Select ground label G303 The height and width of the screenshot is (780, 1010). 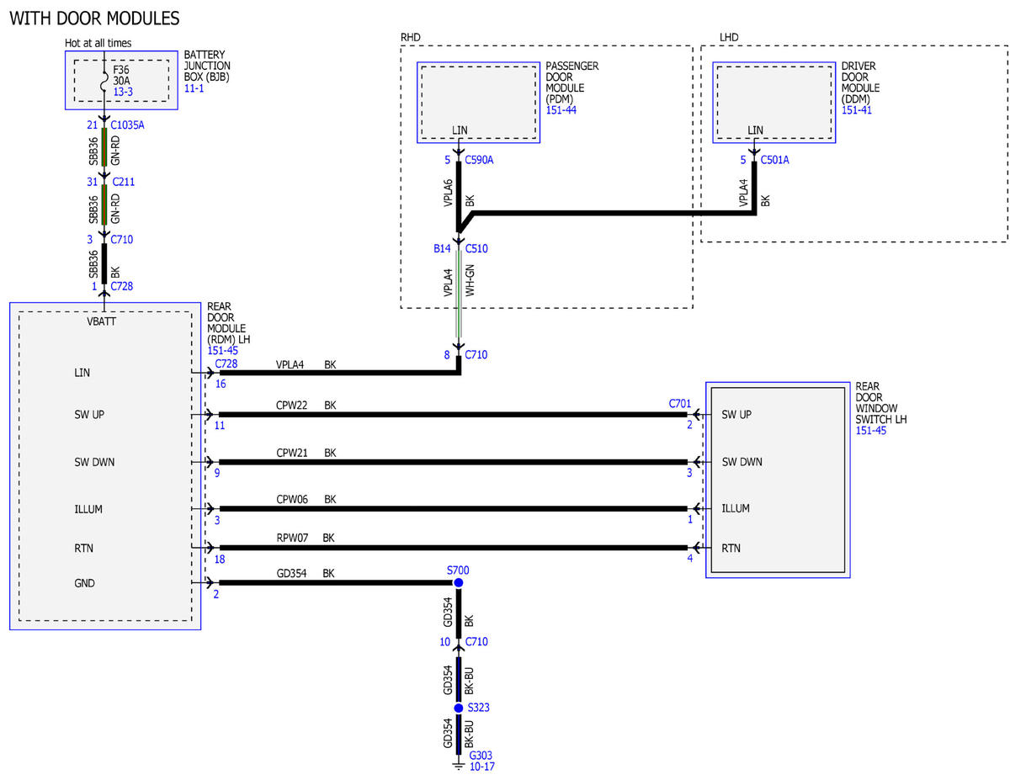click(x=481, y=756)
